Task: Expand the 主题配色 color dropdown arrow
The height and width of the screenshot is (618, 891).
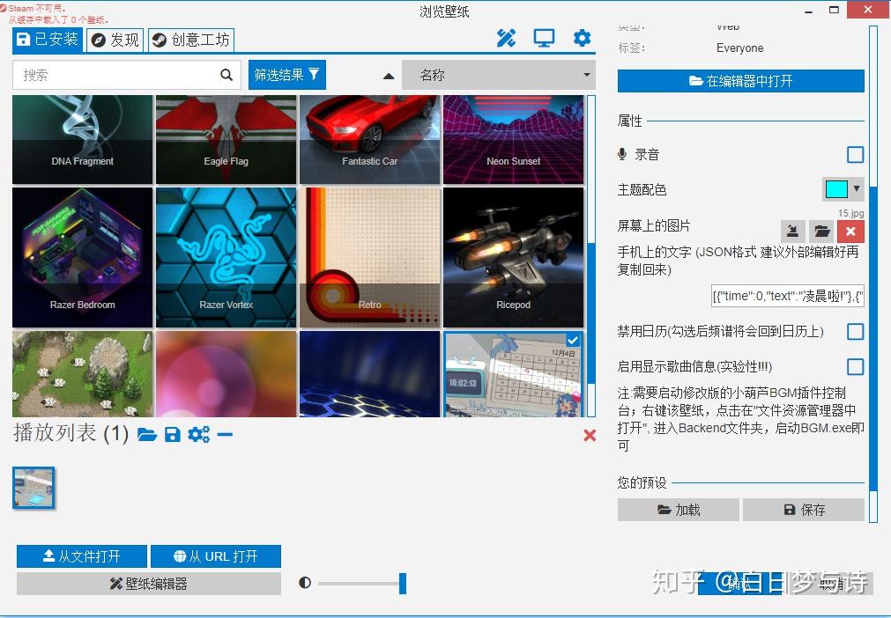Action: pos(857,188)
